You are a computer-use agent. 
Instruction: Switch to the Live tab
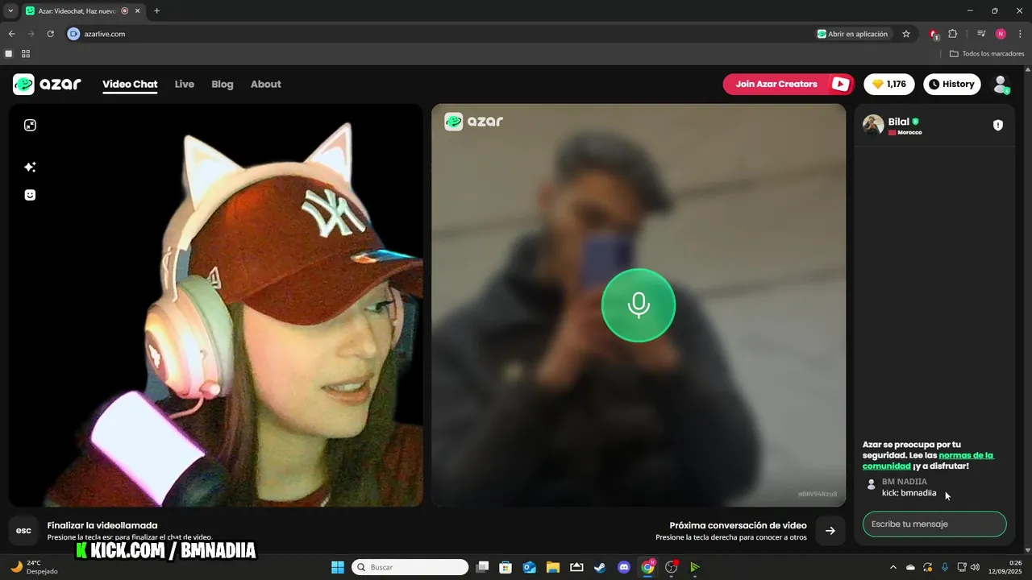[185, 84]
